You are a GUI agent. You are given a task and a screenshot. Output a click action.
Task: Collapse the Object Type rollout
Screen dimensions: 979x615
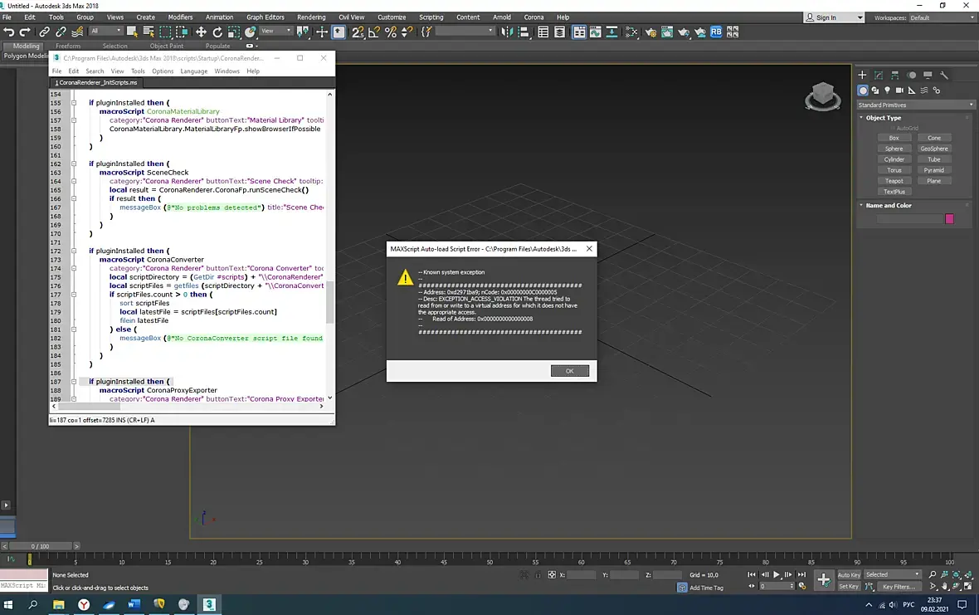click(883, 117)
